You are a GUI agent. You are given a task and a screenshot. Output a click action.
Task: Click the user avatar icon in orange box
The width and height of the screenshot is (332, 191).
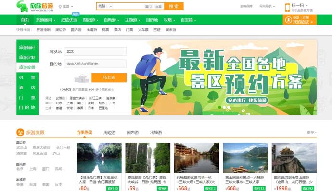click(x=288, y=20)
